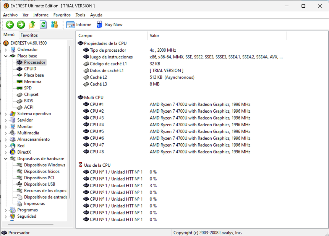Select the Procesador chip icon in tree

20,63
